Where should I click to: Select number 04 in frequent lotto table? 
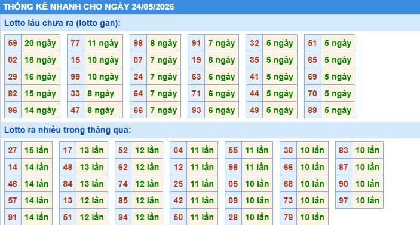tap(178, 150)
